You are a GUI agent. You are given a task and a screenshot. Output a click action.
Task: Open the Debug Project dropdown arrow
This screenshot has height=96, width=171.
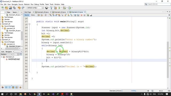[67, 8]
